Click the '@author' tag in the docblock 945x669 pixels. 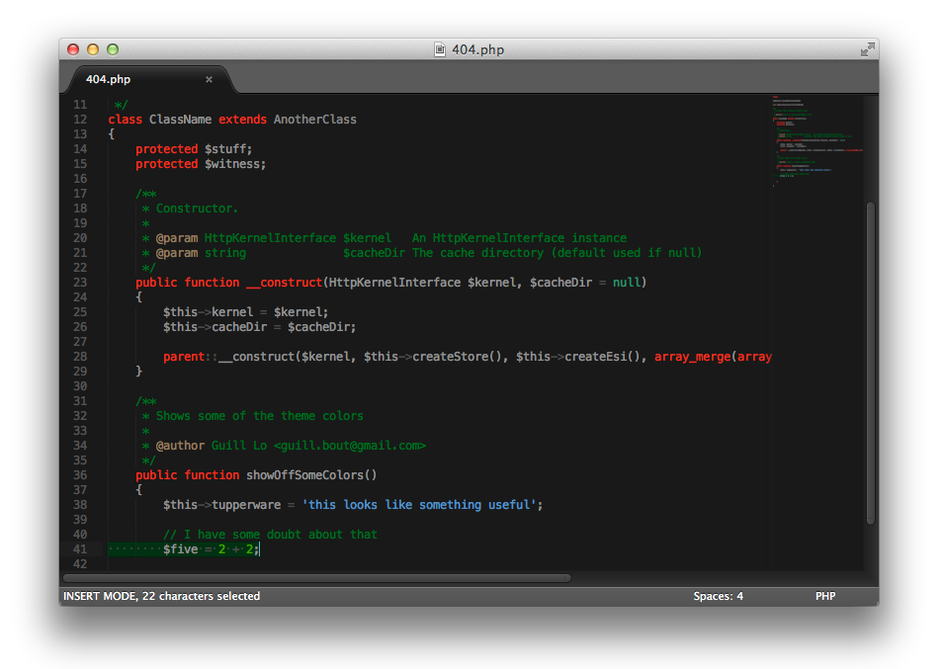pos(180,446)
